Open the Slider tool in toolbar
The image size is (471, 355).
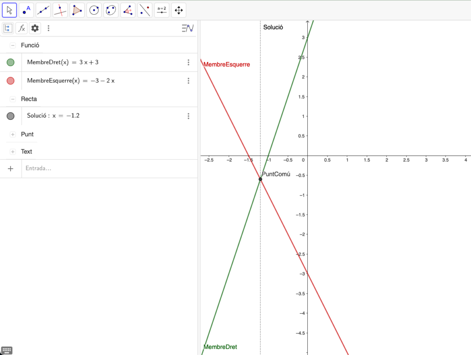pos(161,10)
